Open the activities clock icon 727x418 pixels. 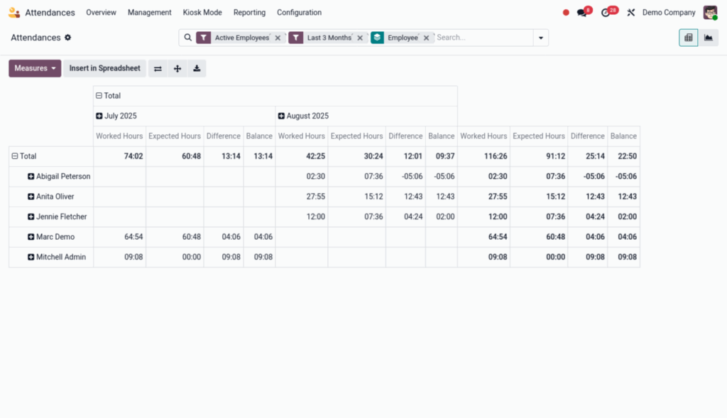[606, 13]
